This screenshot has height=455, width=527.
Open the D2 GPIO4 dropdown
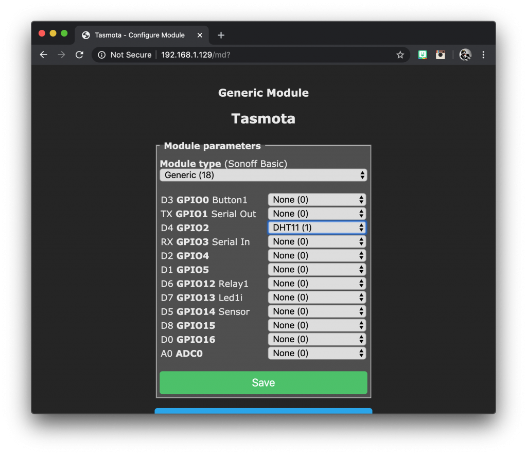(x=317, y=255)
